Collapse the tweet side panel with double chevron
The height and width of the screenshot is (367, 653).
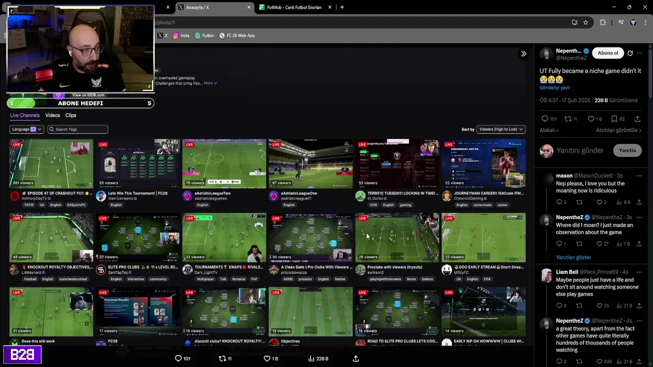523,54
